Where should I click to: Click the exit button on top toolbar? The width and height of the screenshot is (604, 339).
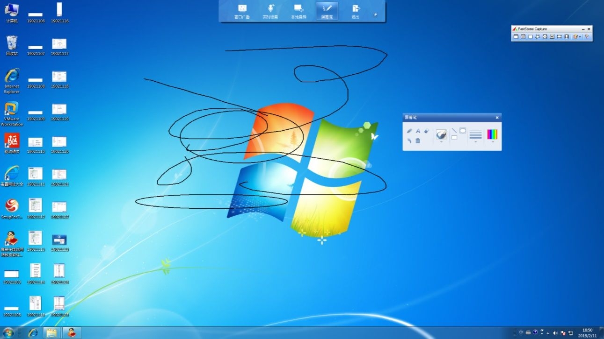356,11
